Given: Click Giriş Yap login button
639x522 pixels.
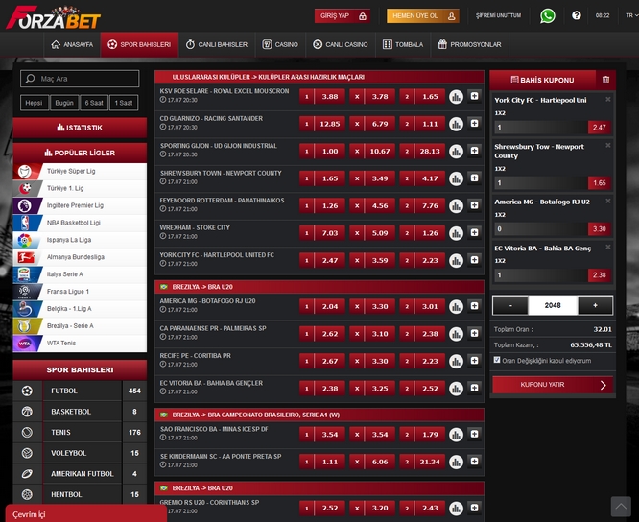Looking at the screenshot, I should click(343, 16).
